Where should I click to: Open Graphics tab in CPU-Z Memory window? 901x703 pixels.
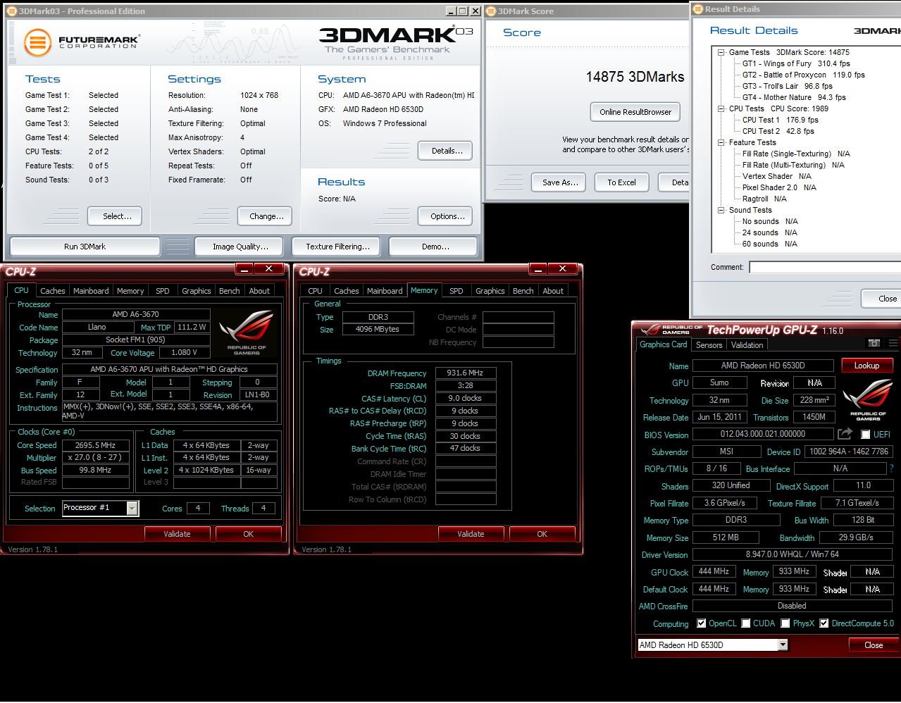[490, 291]
